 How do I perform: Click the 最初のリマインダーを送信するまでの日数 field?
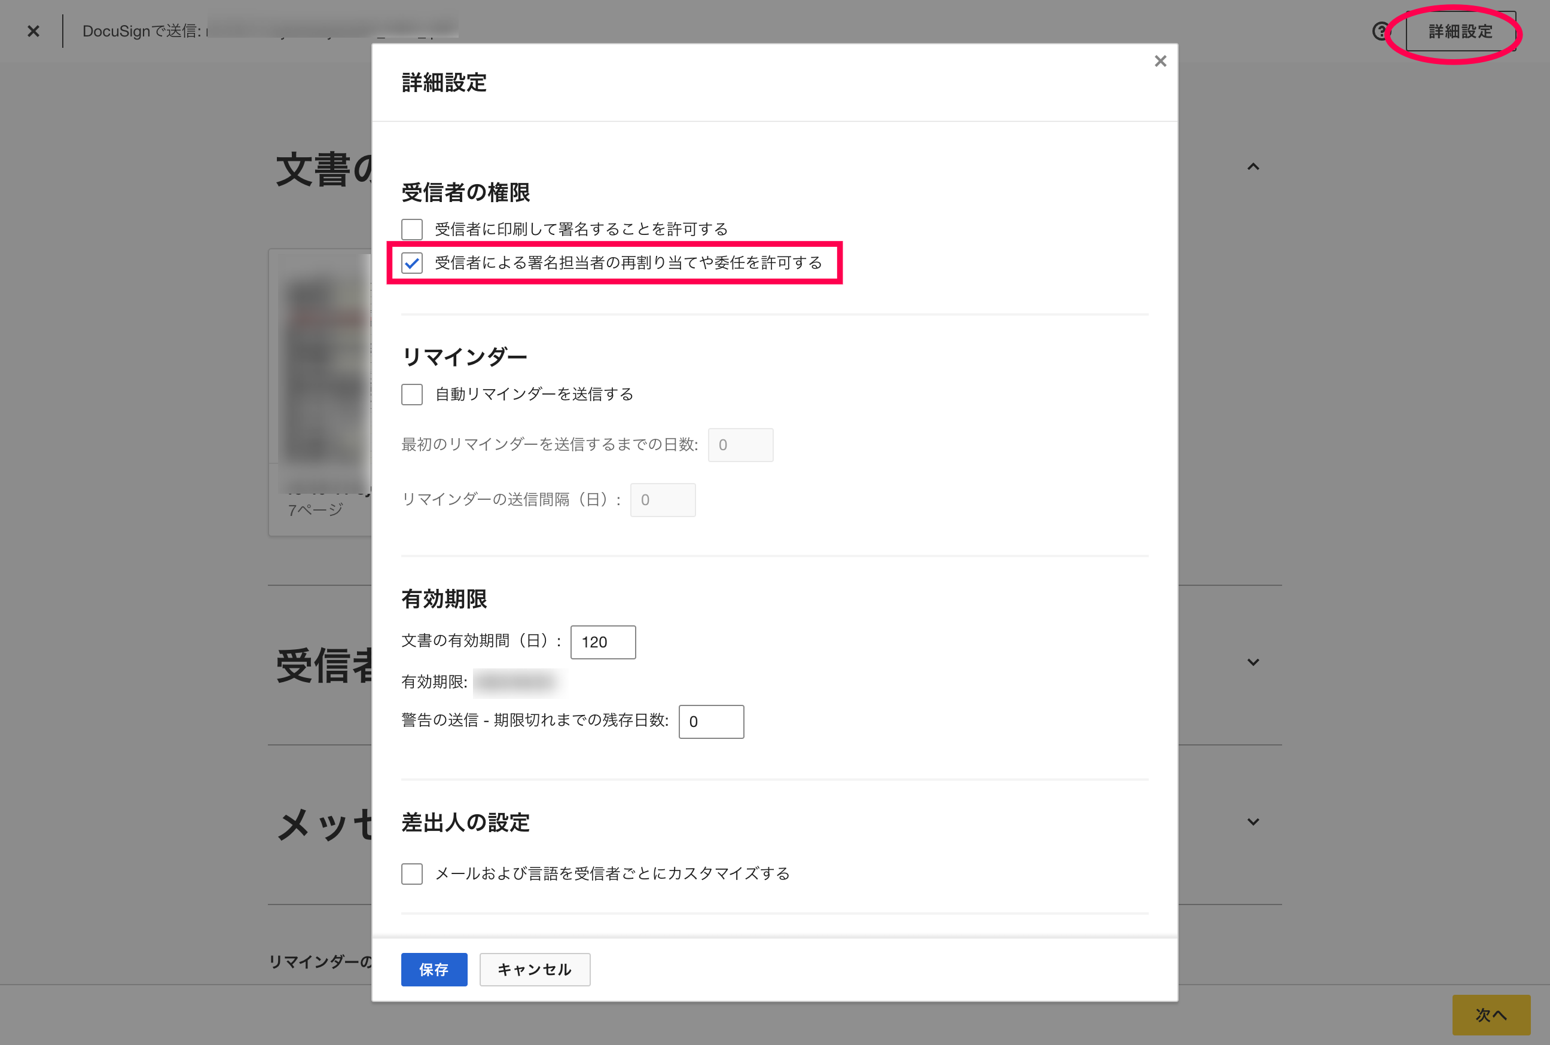pyautogui.click(x=741, y=445)
